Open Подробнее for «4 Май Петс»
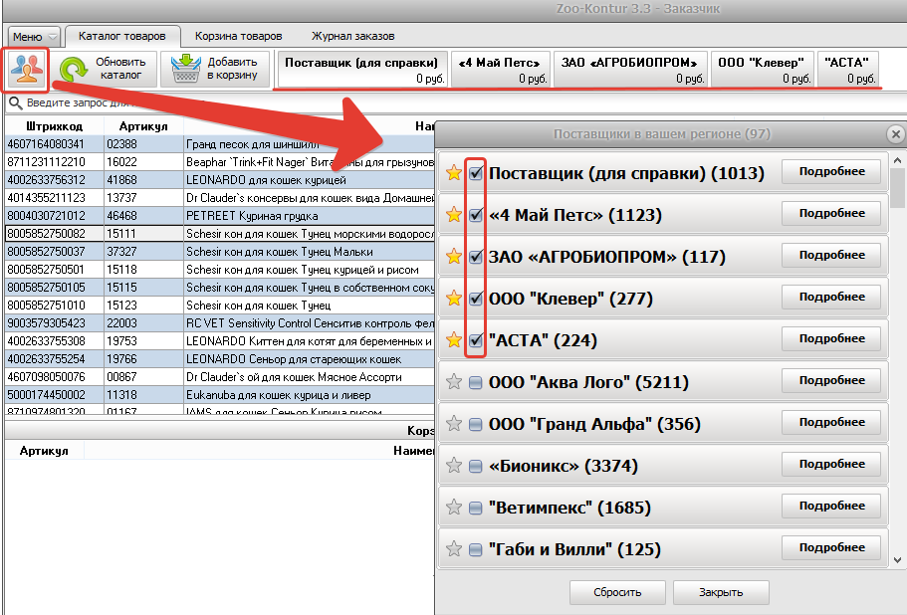907x615 pixels. coord(831,213)
